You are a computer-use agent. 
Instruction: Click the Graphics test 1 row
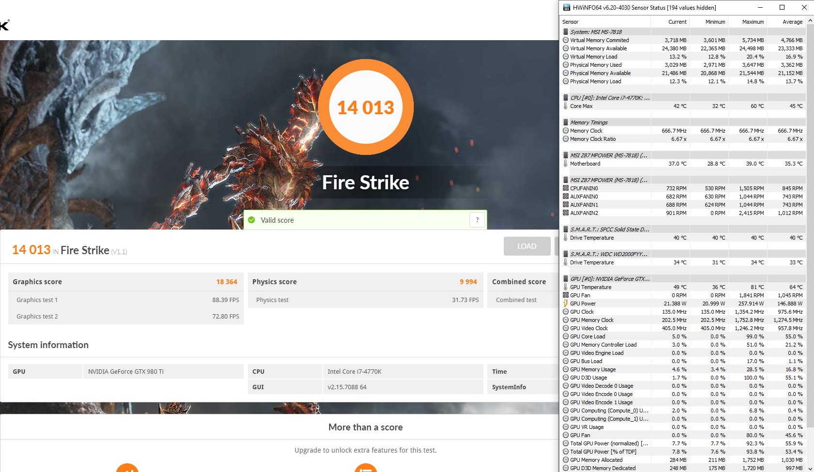pos(126,300)
